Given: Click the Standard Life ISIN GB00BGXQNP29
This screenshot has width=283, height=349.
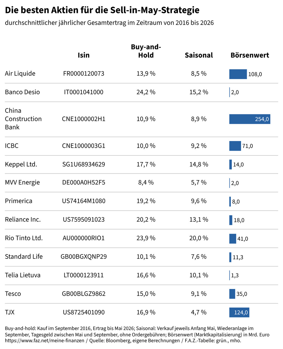Looking at the screenshot, I should click(83, 257).
